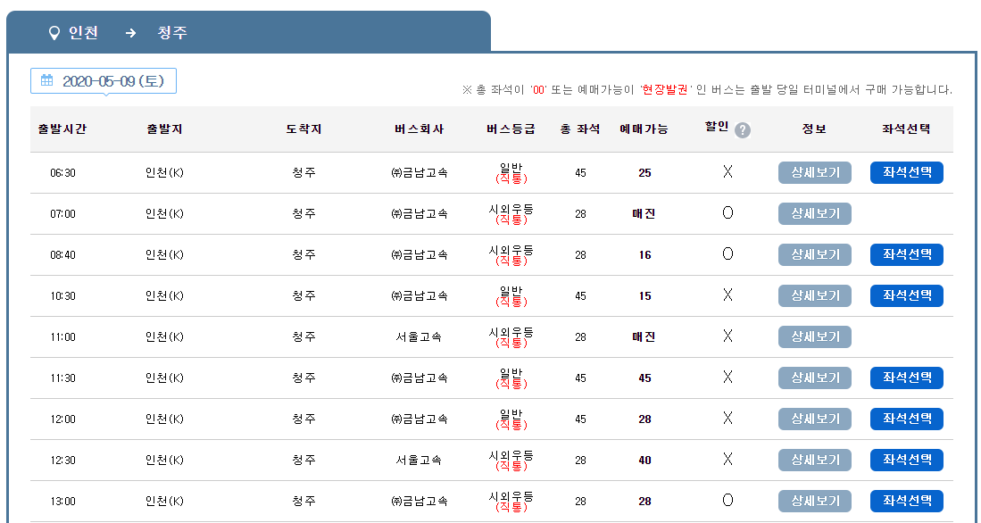
Task: Click the 출발지 column header
Action: point(164,129)
